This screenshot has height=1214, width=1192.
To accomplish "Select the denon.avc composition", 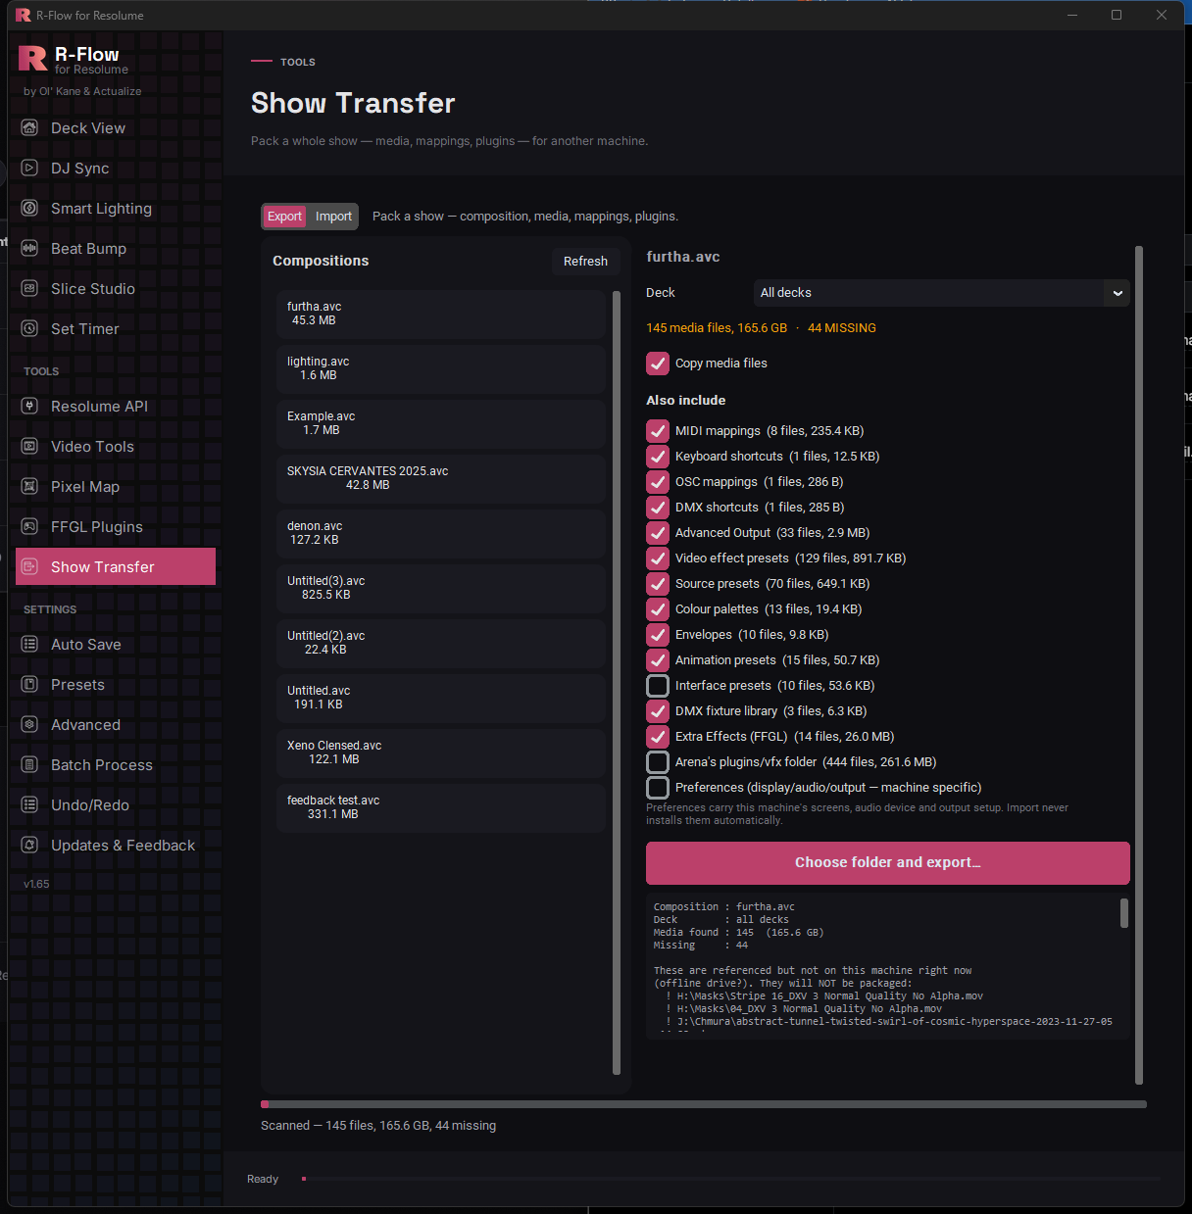I will (441, 533).
